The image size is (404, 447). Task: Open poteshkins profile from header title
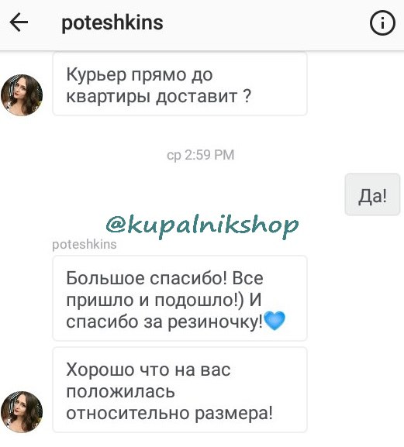[112, 22]
